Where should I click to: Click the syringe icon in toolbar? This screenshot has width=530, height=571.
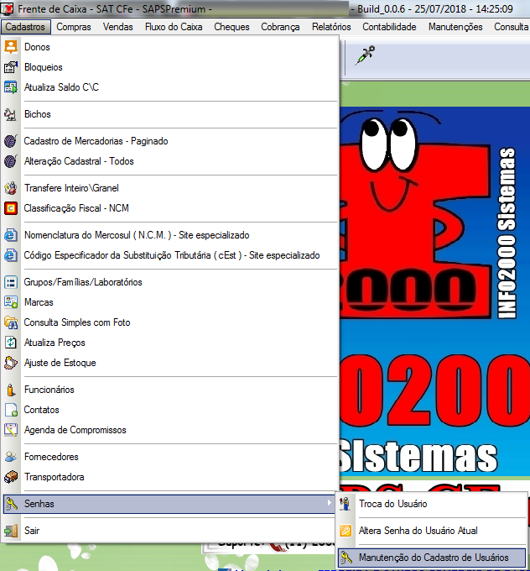click(365, 56)
